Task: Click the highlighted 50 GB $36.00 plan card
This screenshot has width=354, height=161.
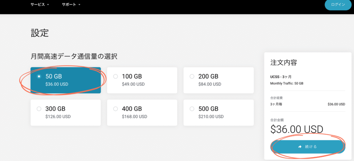Action: [x=66, y=80]
